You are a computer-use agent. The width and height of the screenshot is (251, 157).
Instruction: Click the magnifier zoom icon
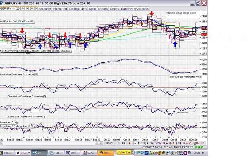(x=164, y=143)
